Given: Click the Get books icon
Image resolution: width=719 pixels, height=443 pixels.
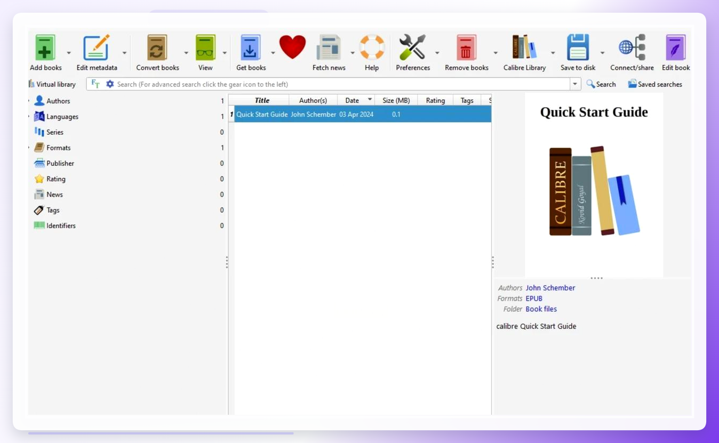Looking at the screenshot, I should point(250,47).
